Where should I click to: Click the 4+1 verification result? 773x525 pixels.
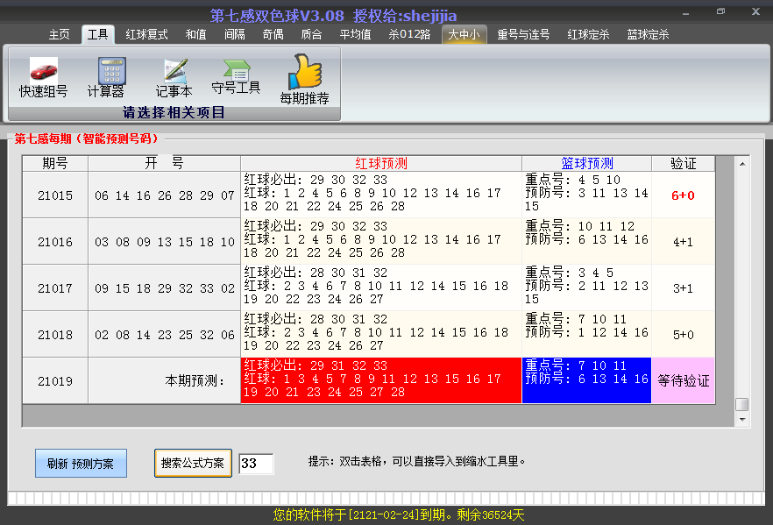(x=684, y=242)
